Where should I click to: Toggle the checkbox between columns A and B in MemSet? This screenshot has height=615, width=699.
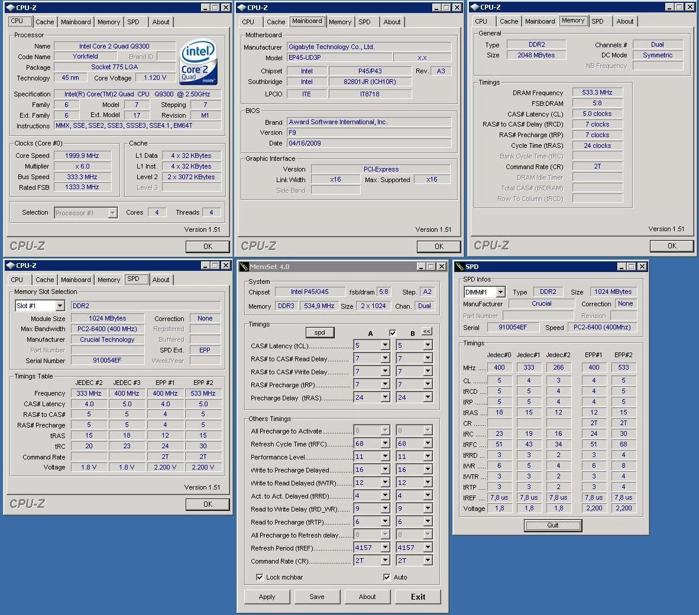392,333
